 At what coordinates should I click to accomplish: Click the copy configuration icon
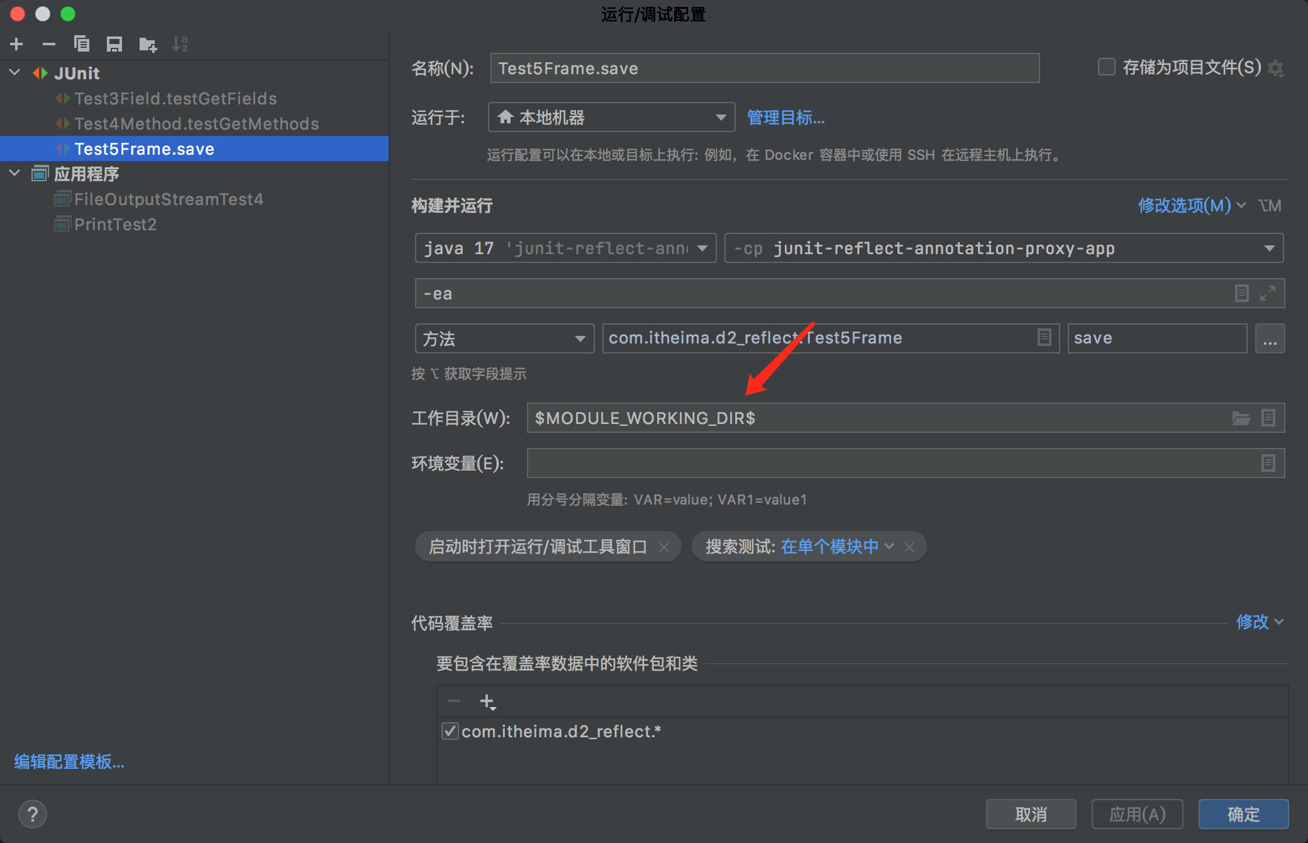82,44
